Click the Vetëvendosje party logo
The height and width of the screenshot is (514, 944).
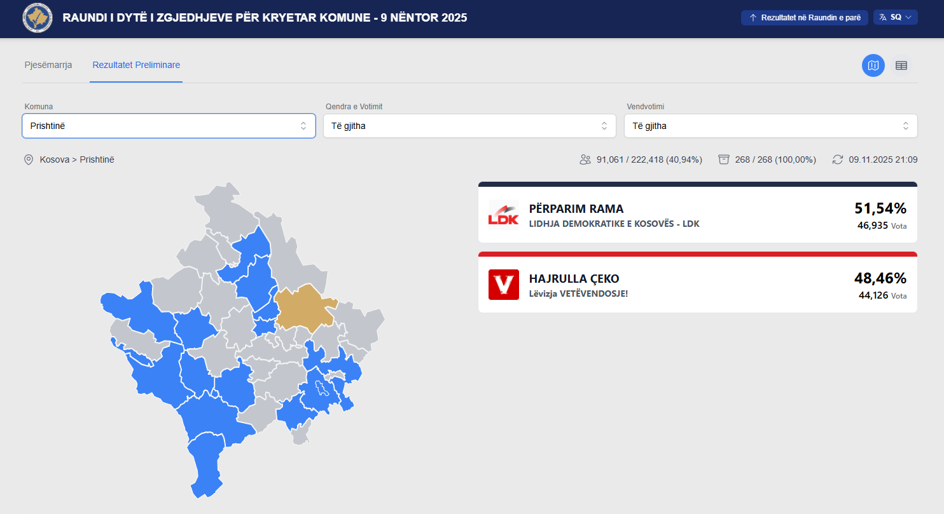[x=503, y=285]
